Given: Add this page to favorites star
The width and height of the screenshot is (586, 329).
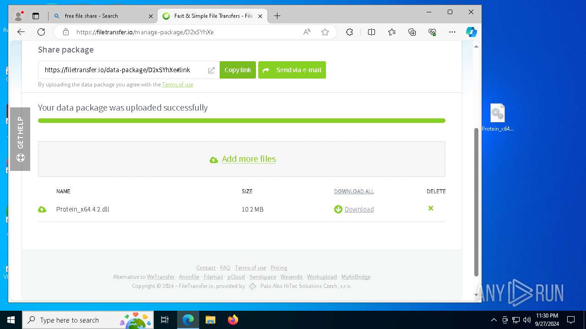Looking at the screenshot, I should (x=325, y=32).
